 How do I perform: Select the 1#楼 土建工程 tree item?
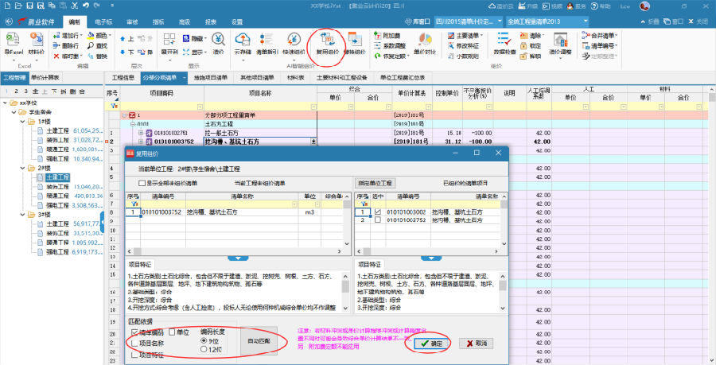pyautogui.click(x=59, y=130)
